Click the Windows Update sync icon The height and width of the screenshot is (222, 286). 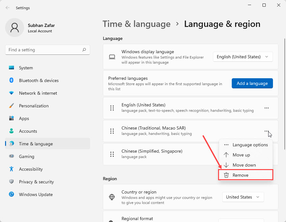(11, 194)
